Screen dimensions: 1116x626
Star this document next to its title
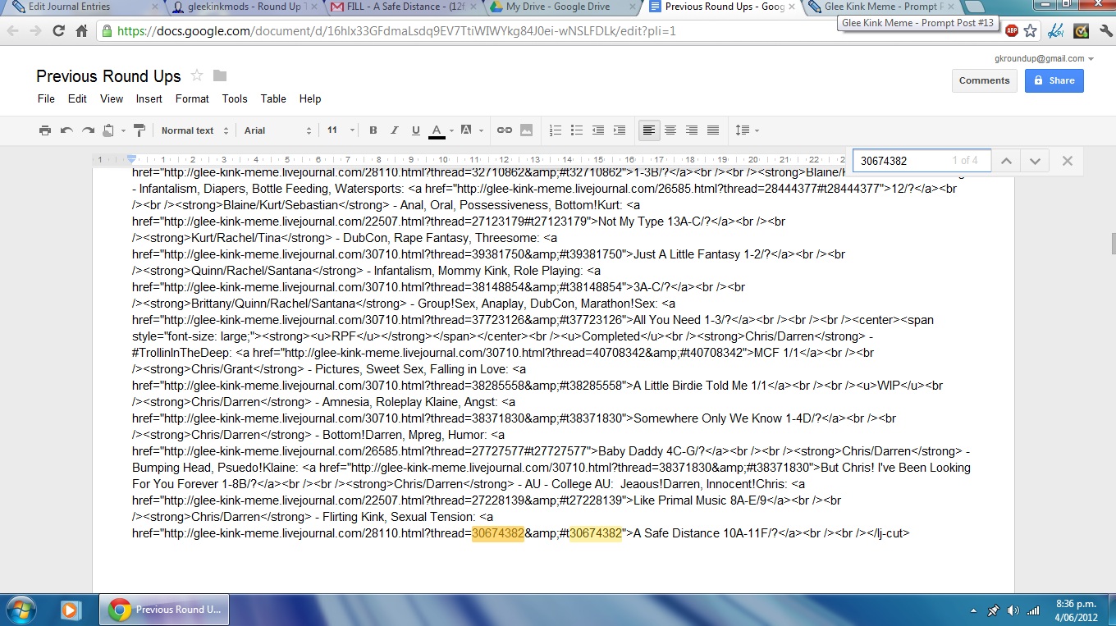pyautogui.click(x=197, y=75)
